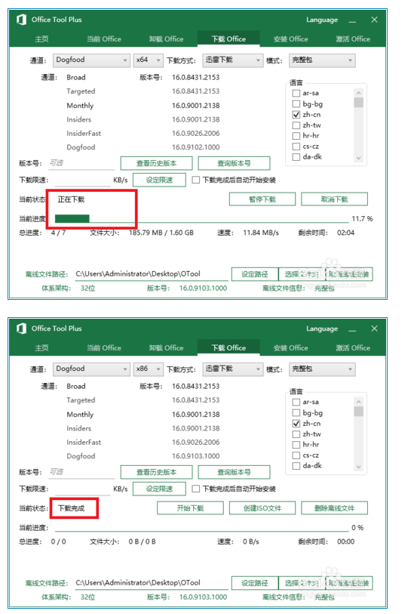Click language list scrollbar thumb in x64 window
This screenshot has width=414, height=614.
(358, 103)
